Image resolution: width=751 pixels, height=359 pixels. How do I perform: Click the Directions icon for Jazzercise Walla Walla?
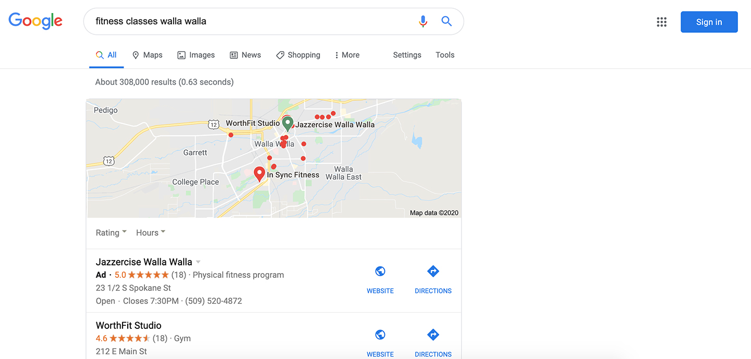tap(433, 271)
